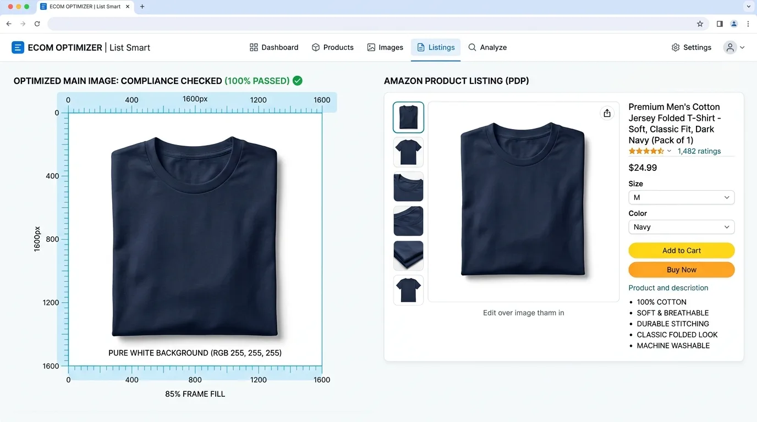The width and height of the screenshot is (757, 422).
Task: Click the Products box icon
Action: click(316, 47)
